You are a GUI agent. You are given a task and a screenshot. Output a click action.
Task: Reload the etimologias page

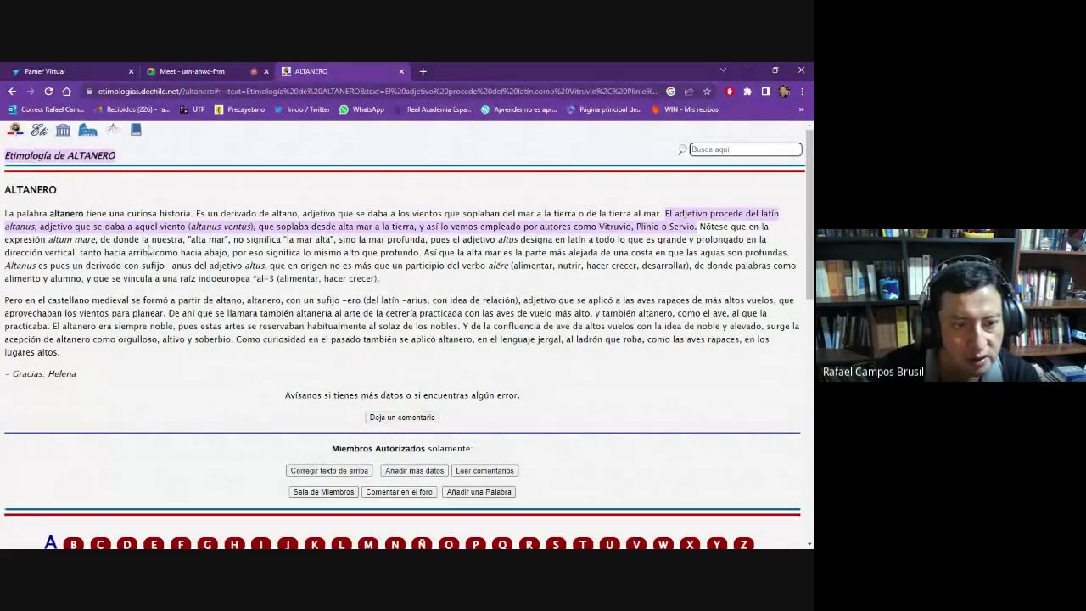pyautogui.click(x=48, y=92)
